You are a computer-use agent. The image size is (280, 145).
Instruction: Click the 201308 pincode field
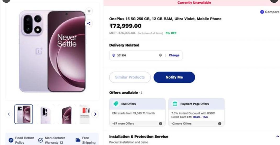(x=135, y=55)
